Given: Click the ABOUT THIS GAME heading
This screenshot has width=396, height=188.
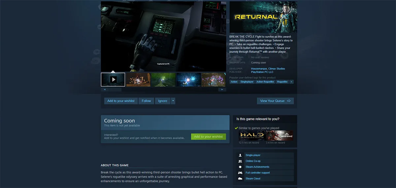Looking at the screenshot, I should [x=115, y=165].
